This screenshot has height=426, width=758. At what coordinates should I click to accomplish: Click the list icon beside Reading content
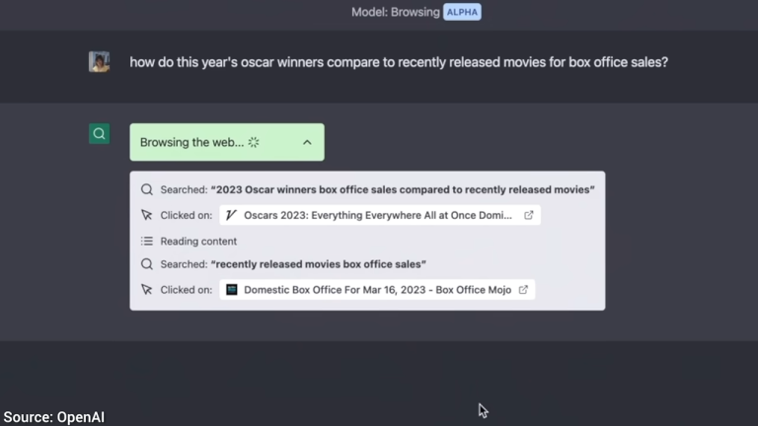tap(146, 241)
